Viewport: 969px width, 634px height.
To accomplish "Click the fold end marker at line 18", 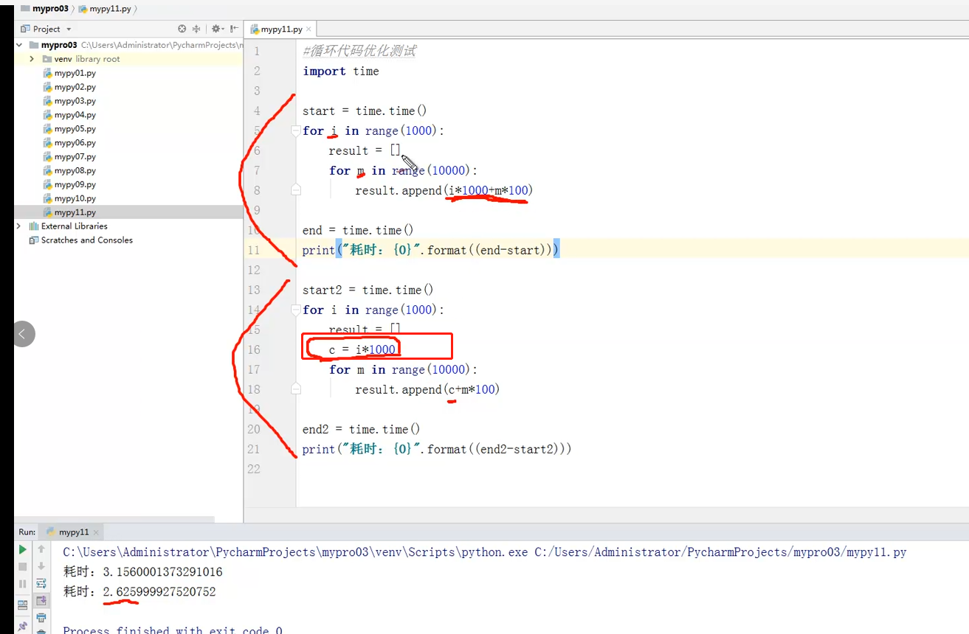I will click(x=296, y=389).
